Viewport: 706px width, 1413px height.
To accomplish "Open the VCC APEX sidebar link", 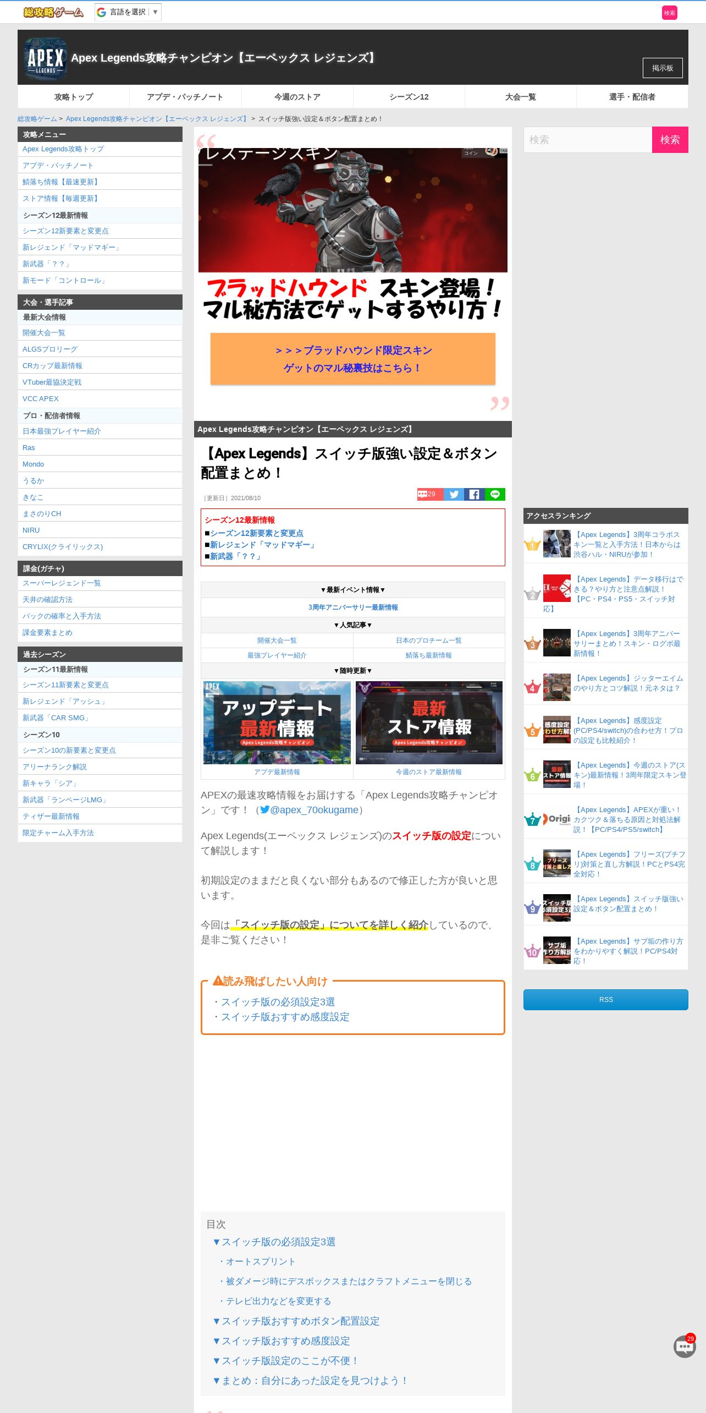I will (x=41, y=399).
